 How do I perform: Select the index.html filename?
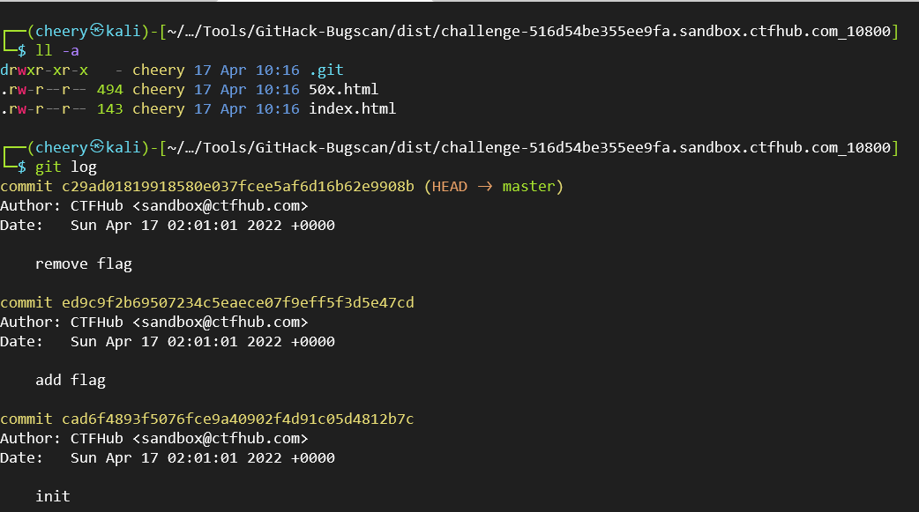352,109
